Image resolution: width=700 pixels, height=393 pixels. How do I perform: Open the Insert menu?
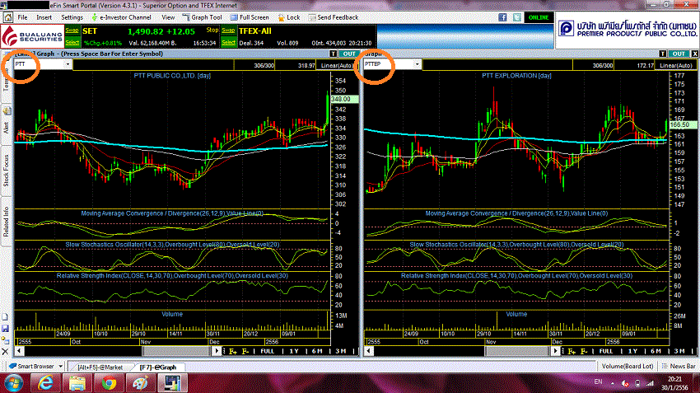tap(44, 17)
